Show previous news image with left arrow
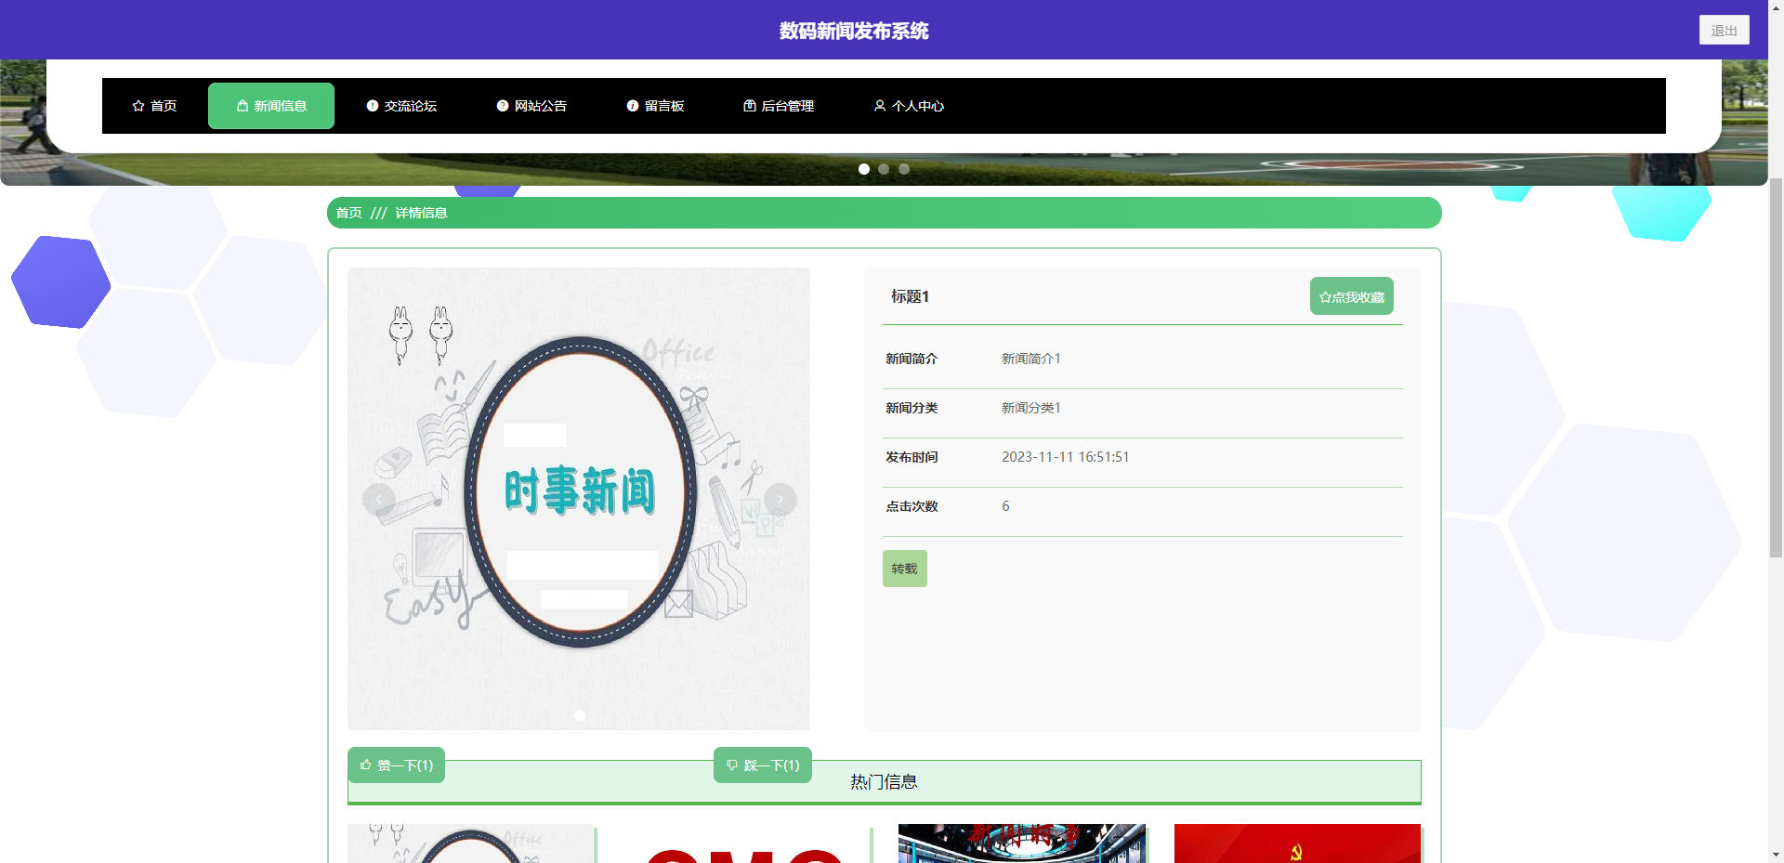1784x863 pixels. point(378,500)
